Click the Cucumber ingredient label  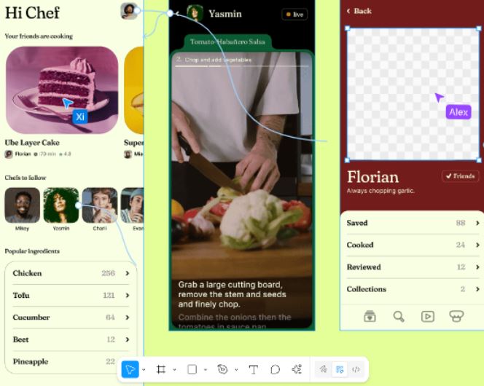click(x=31, y=318)
